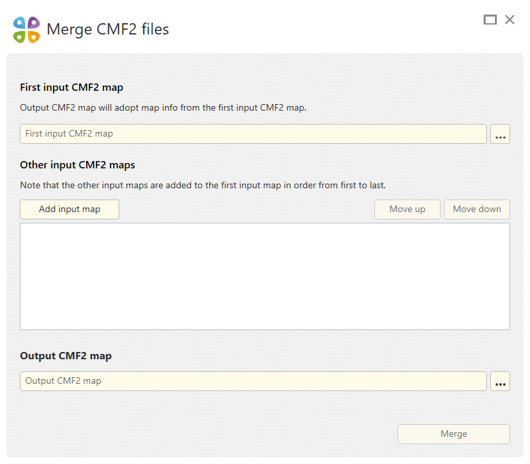This screenshot has height=464, width=530.
Task: Focus the Output CMF2 map field
Action: [253, 381]
